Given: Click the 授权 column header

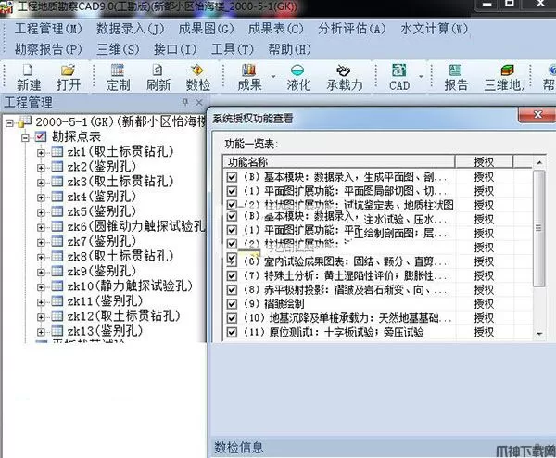Looking at the screenshot, I should pyautogui.click(x=484, y=161).
